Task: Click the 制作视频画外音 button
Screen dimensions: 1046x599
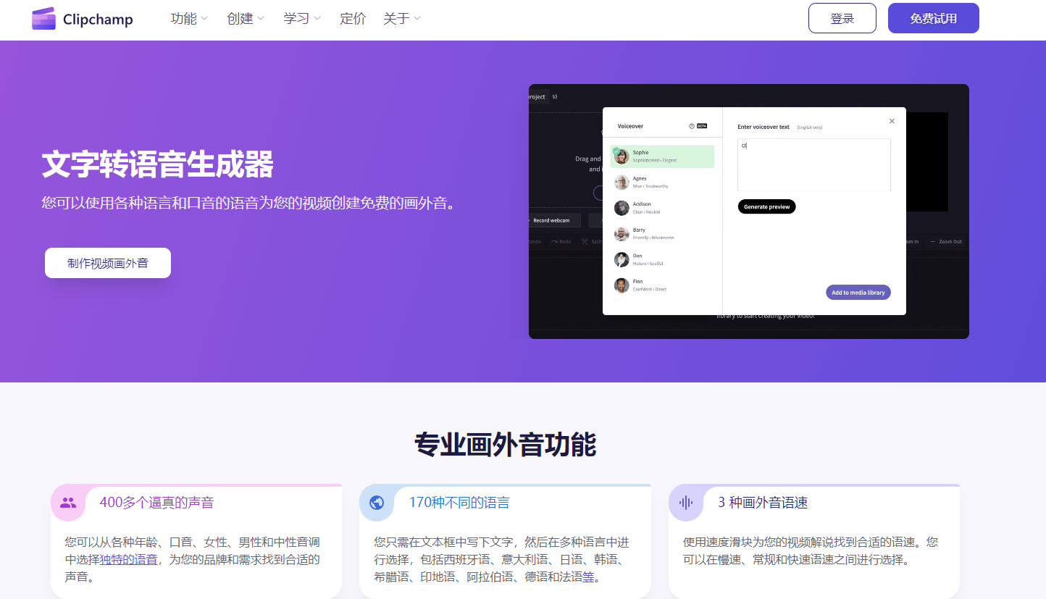Action: (x=108, y=263)
